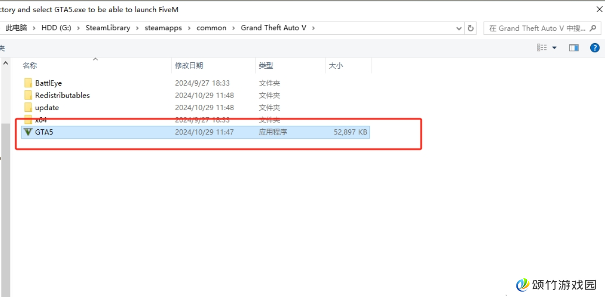Image resolution: width=605 pixels, height=297 pixels.
Task: Click the Redistributables folder icon
Action: tap(28, 95)
